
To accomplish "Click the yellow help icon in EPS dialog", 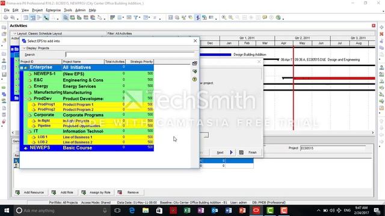I will 195,79.
